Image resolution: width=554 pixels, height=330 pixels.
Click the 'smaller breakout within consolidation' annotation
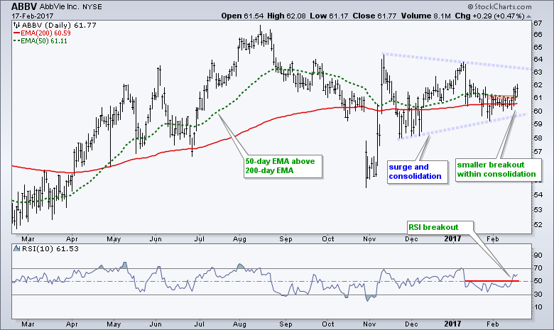pyautogui.click(x=498, y=170)
